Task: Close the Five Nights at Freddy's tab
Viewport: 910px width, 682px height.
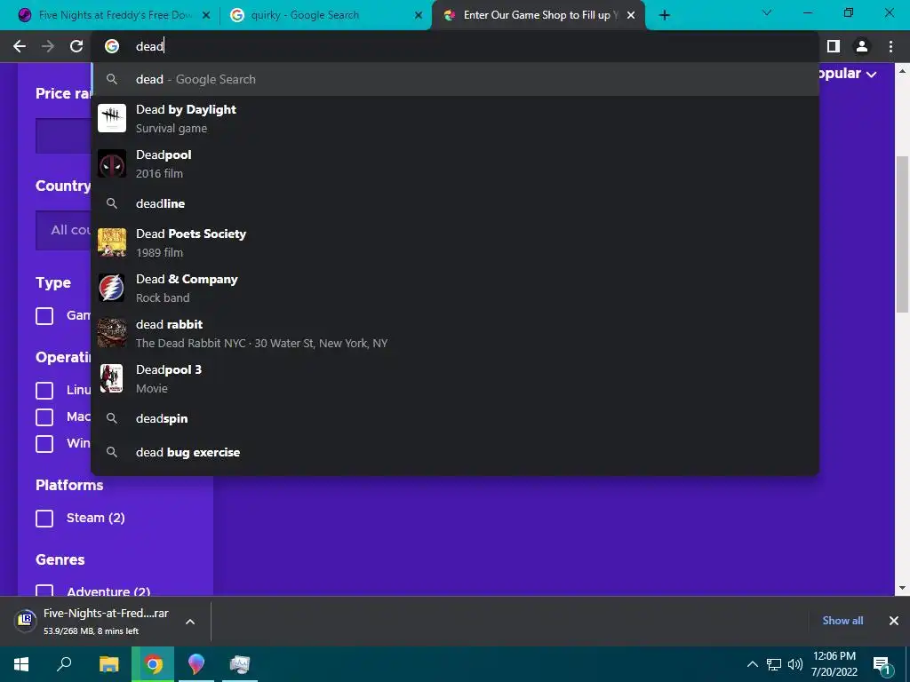Action: 206,15
